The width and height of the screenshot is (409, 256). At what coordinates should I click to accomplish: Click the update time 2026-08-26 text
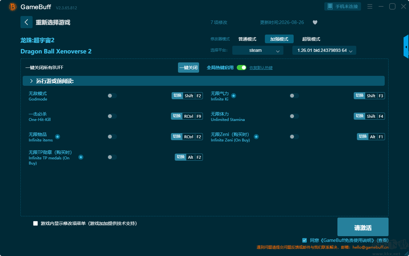[x=282, y=22]
